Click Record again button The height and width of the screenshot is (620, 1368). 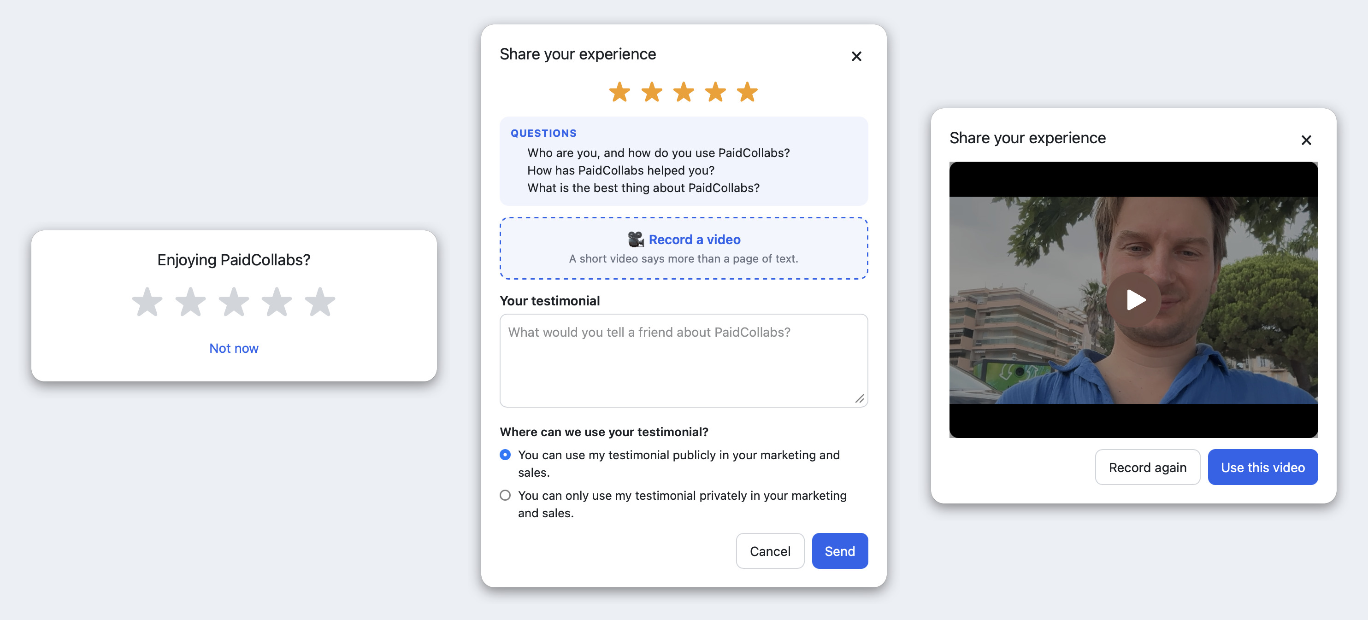(x=1147, y=467)
